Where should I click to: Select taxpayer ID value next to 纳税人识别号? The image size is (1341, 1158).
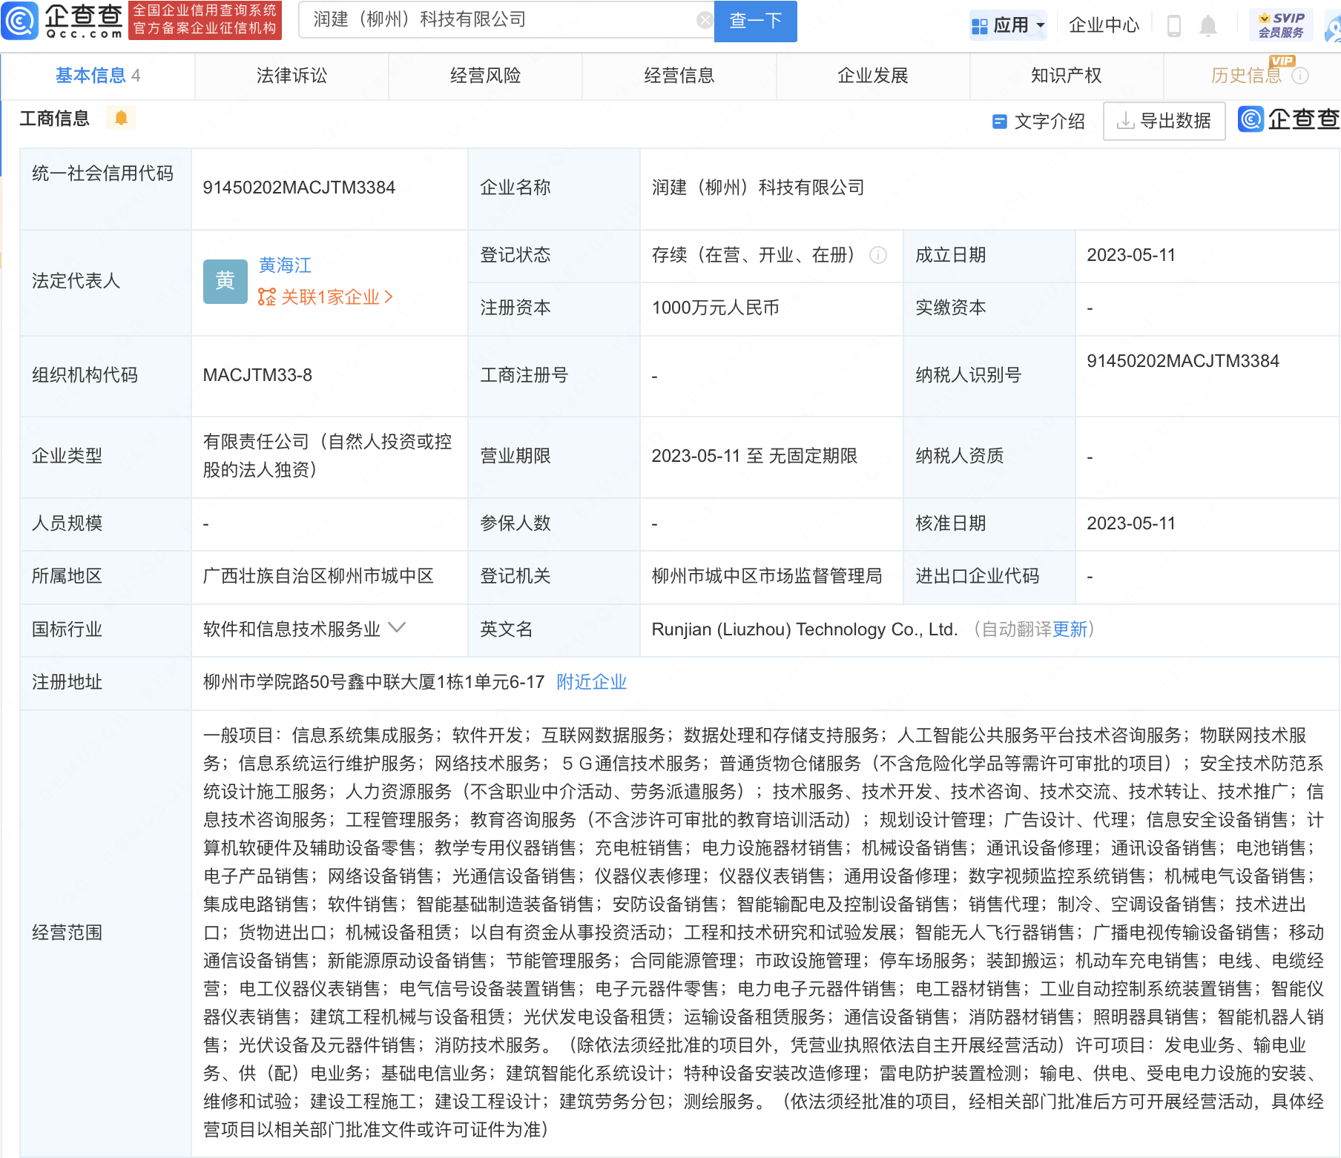pos(1183,361)
